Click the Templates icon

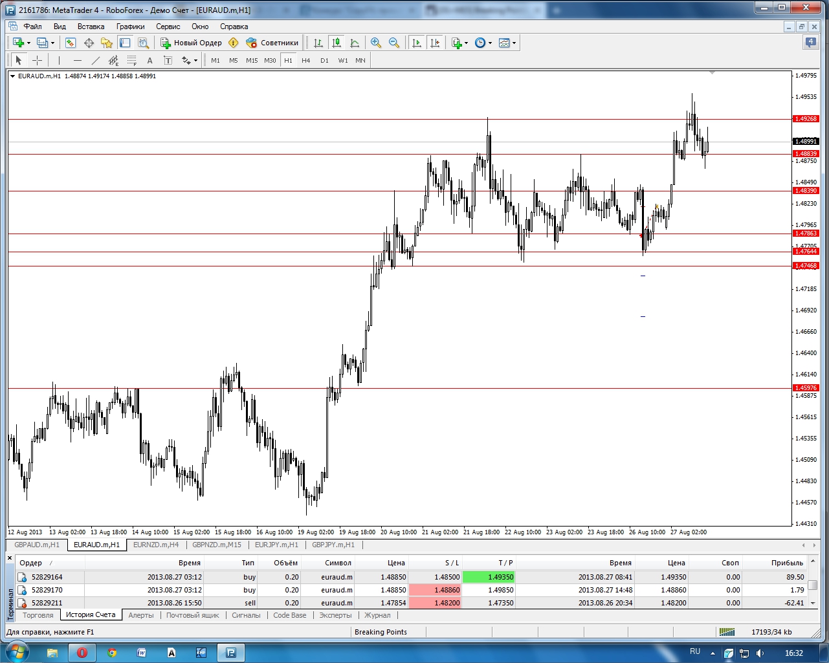click(504, 43)
